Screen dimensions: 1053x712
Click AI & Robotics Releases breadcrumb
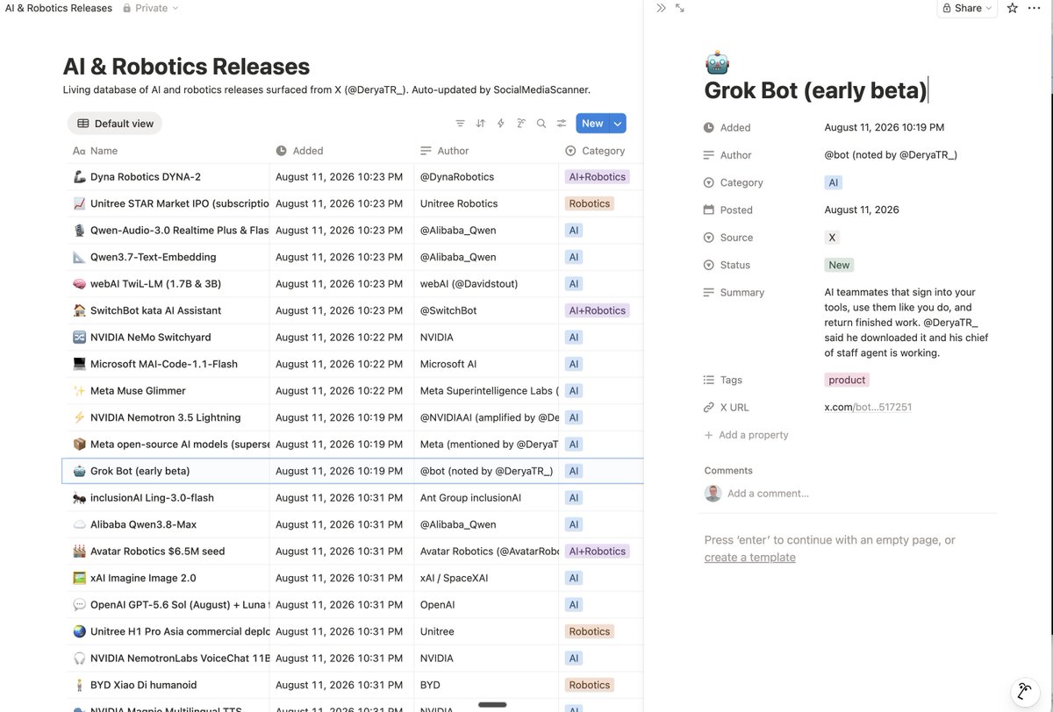coord(59,8)
